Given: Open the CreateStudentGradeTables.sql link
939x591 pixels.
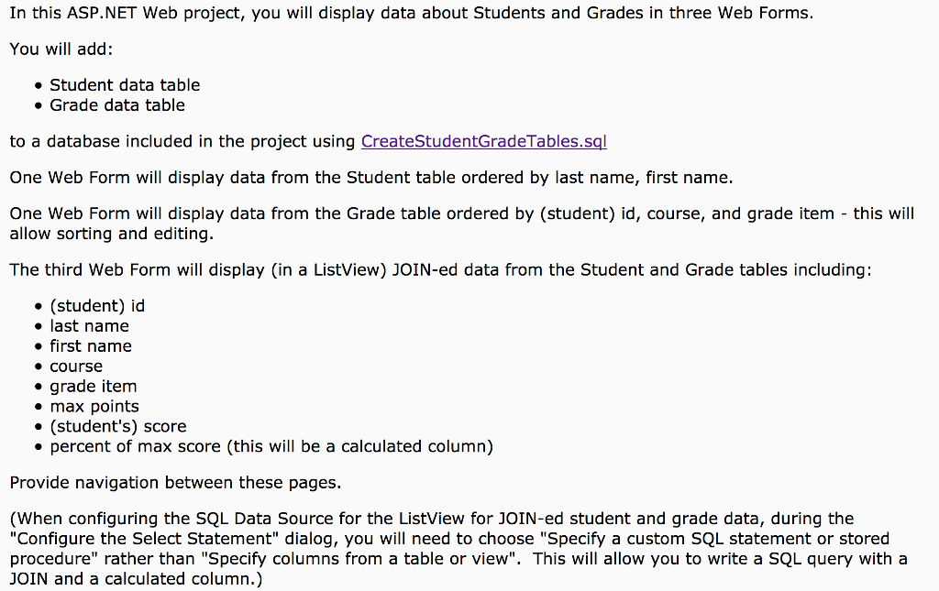Looking at the screenshot, I should (484, 141).
